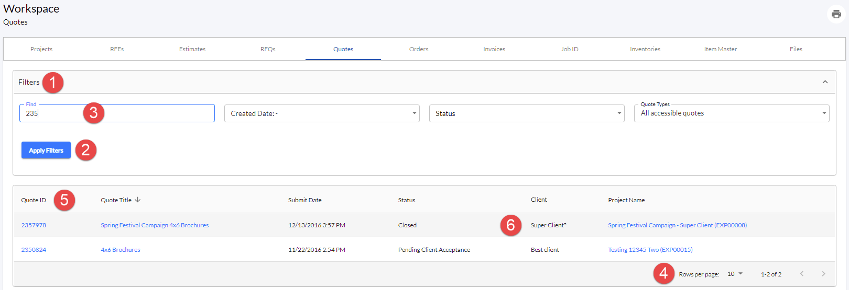Open Spring Festival Campaign 4x6 Brochures link
849x290 pixels.
click(155, 225)
